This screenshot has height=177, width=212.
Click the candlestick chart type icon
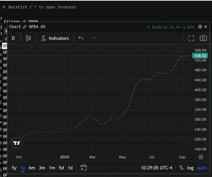pyautogui.click(x=29, y=38)
